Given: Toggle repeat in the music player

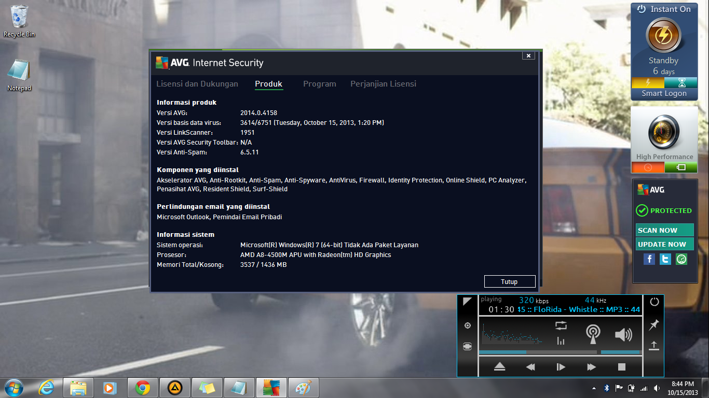Looking at the screenshot, I should (561, 325).
